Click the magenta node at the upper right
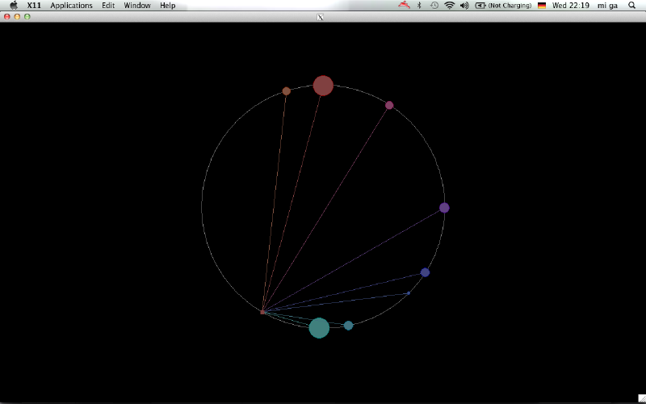 (389, 105)
